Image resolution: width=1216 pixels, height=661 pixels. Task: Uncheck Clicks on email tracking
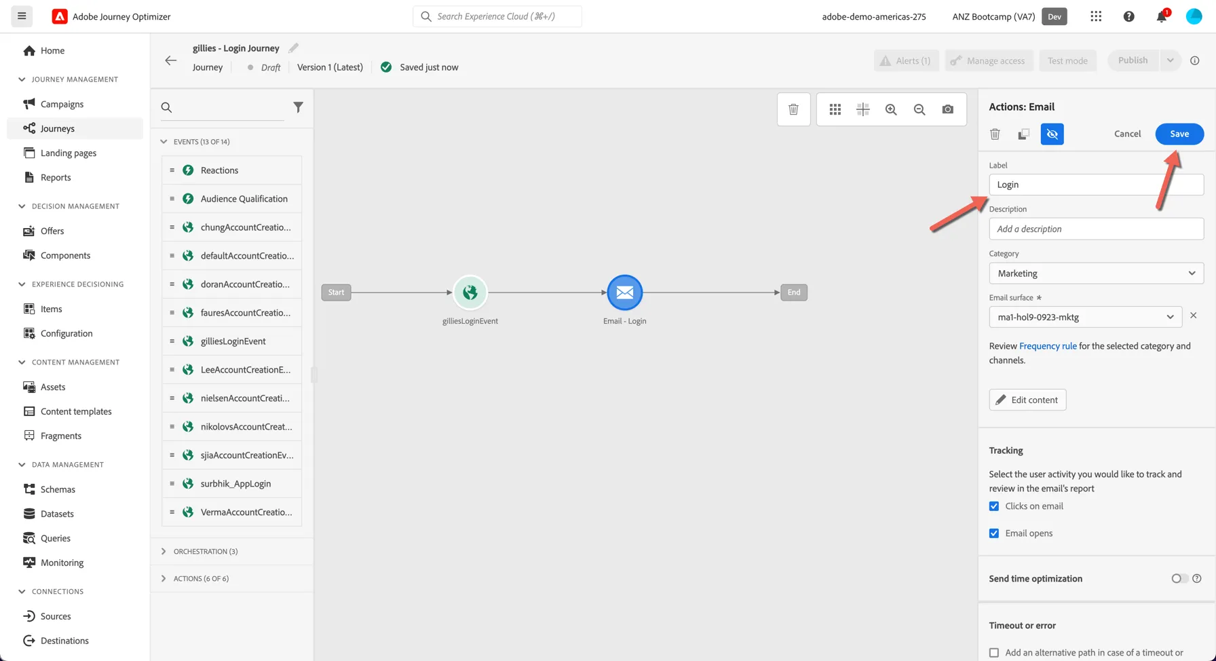point(994,506)
